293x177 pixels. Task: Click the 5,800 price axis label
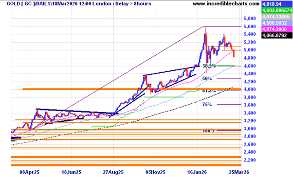tap(250, 18)
